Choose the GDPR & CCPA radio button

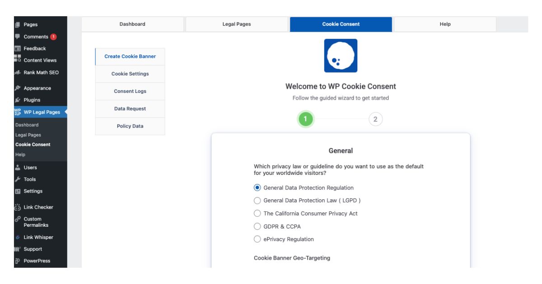257,226
